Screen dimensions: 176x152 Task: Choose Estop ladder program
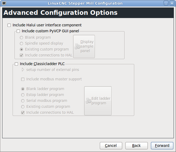coord(23,95)
